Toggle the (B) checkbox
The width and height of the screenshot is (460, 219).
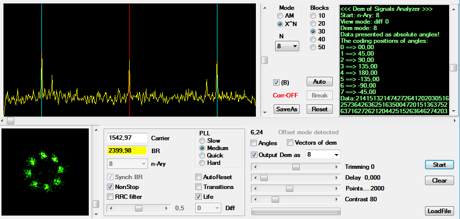[x=276, y=83]
